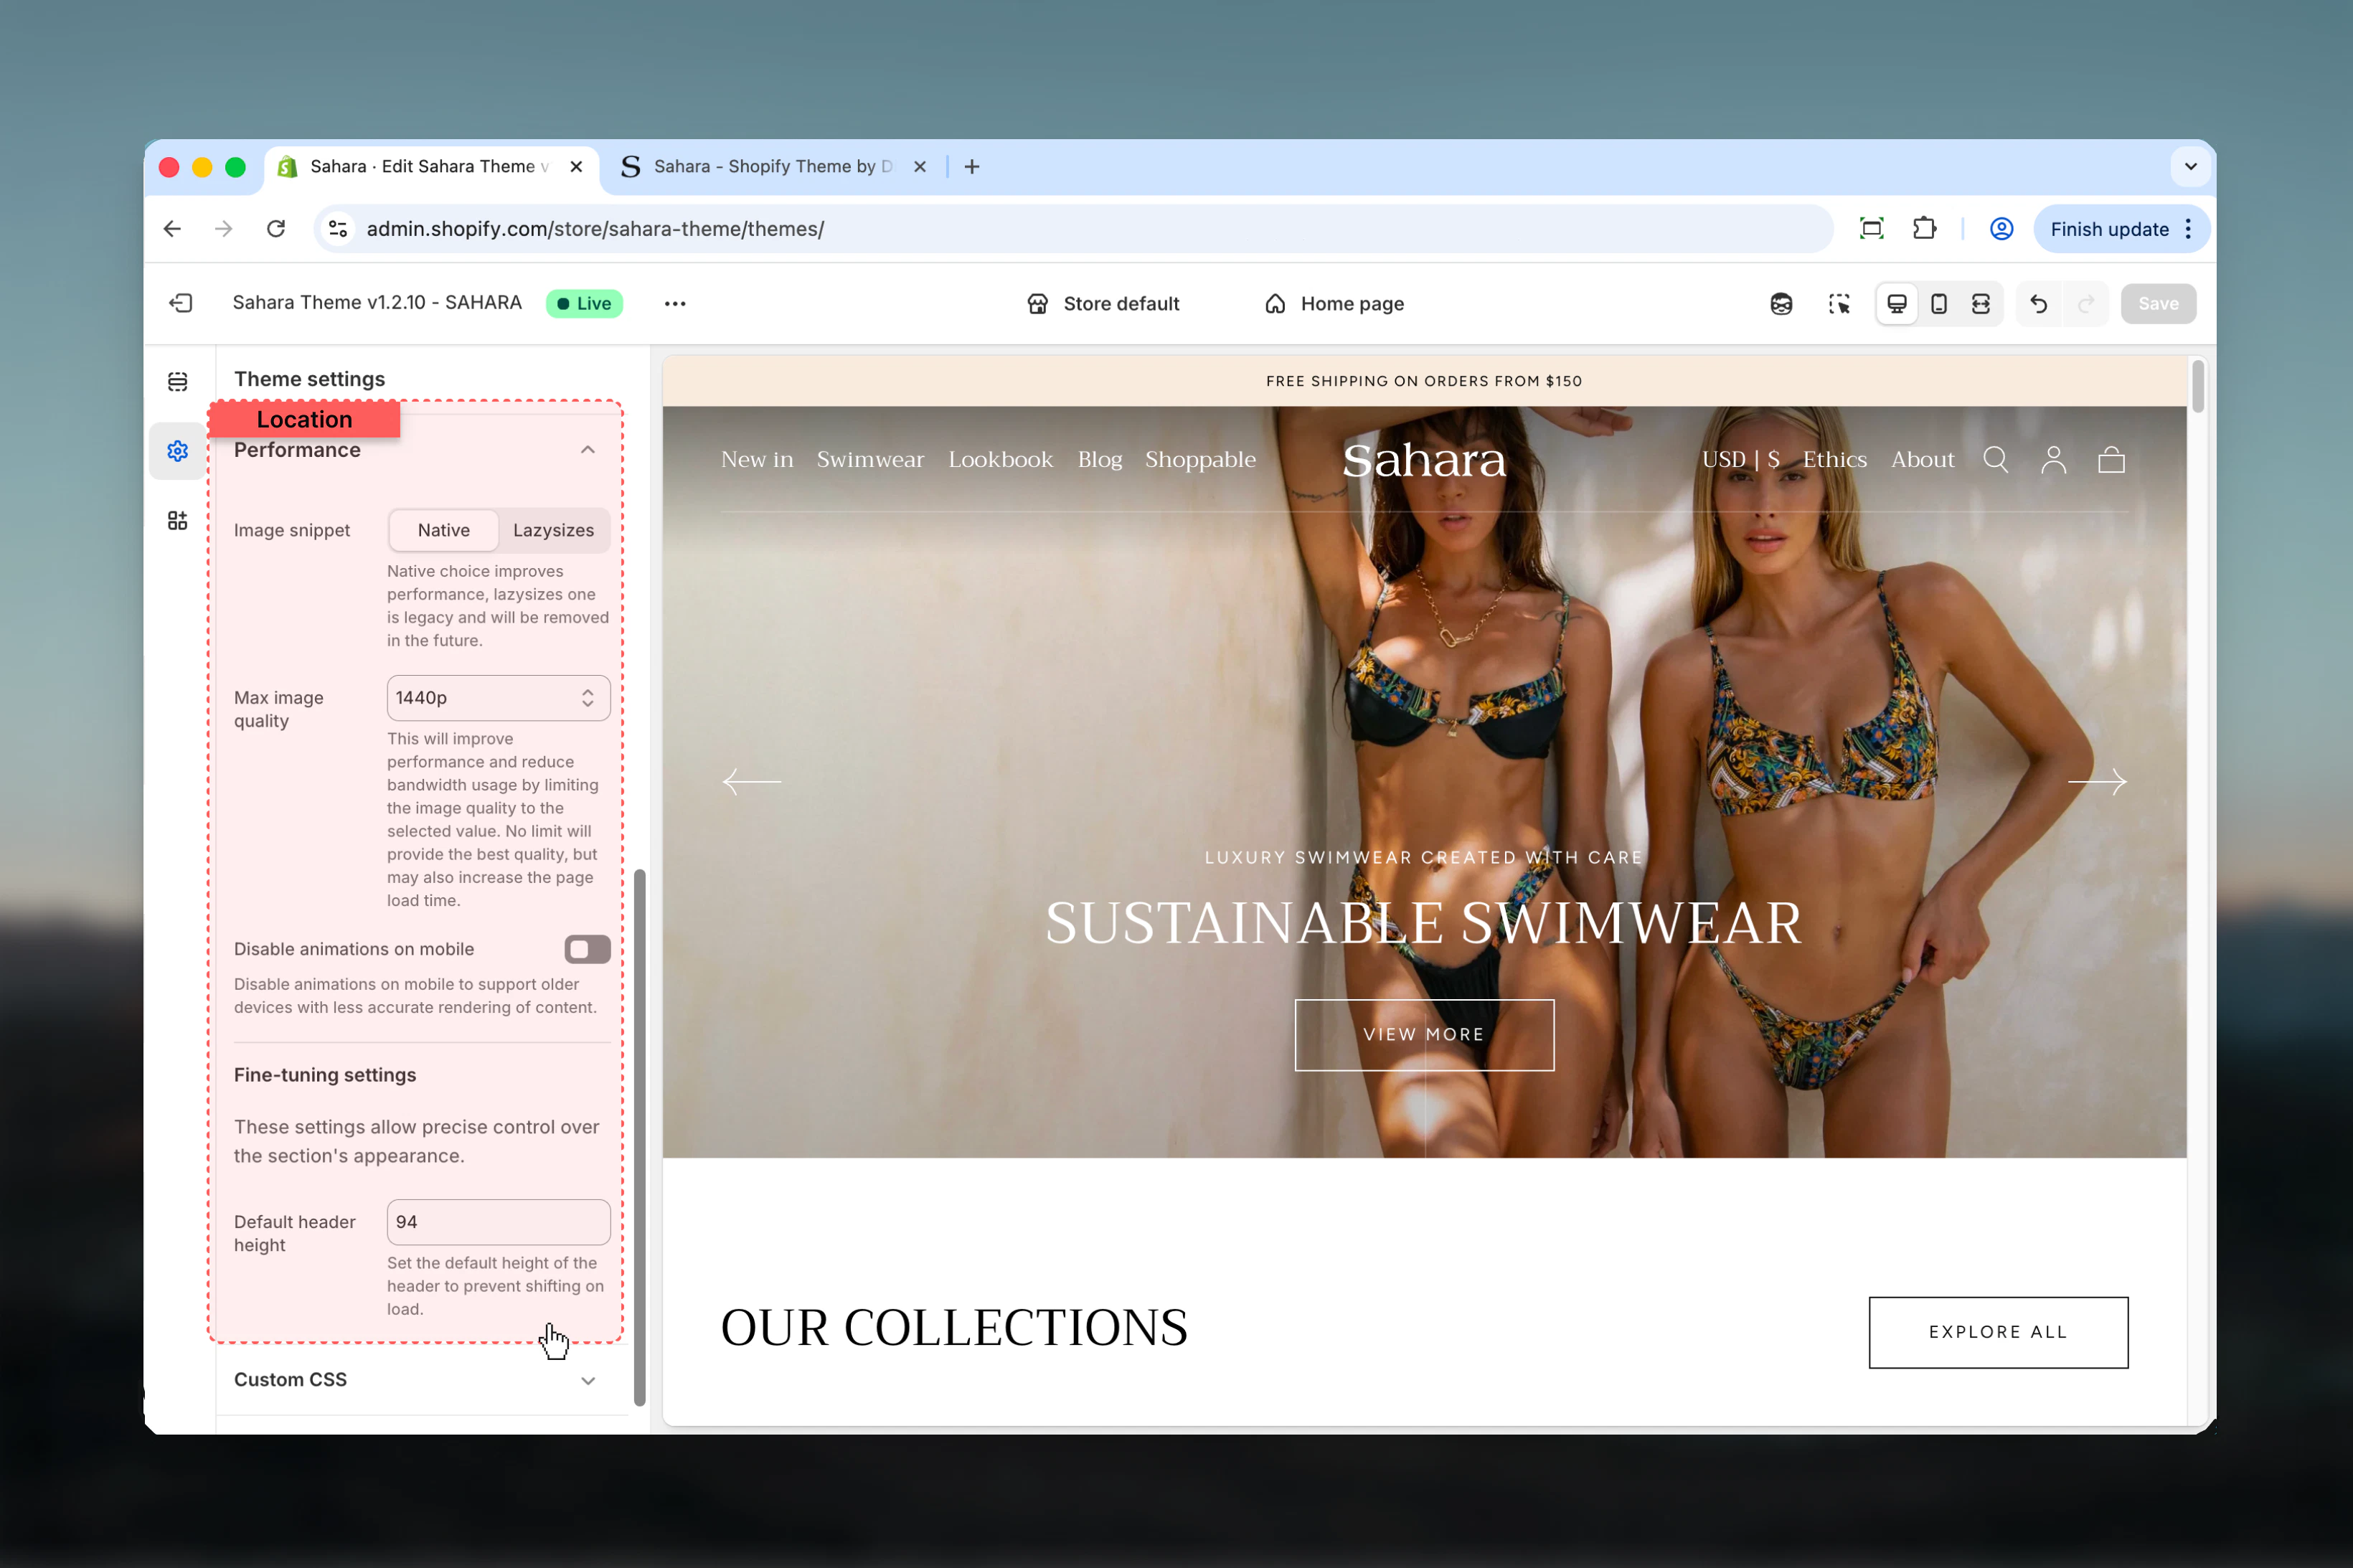View site information icon in address bar

339,229
